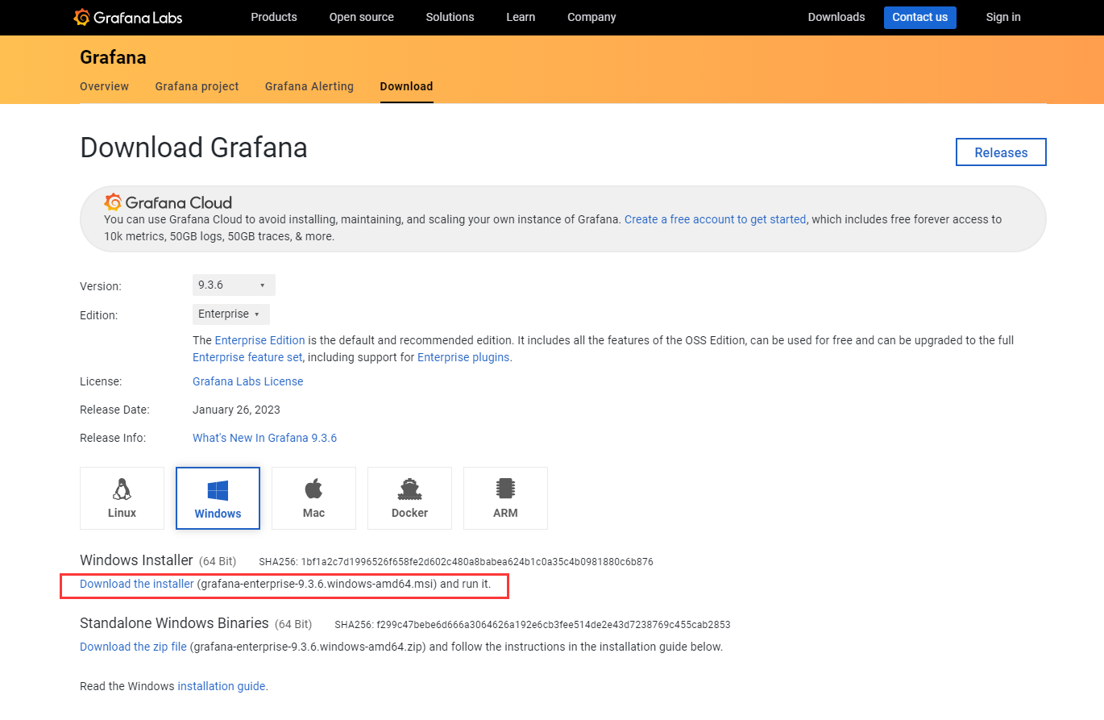Click the Grafana Cloud logo icon
This screenshot has width=1104, height=720.
pyautogui.click(x=113, y=202)
